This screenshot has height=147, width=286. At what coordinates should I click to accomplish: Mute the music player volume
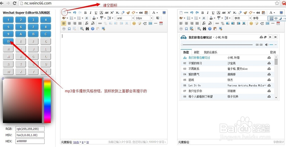coord(267,45)
